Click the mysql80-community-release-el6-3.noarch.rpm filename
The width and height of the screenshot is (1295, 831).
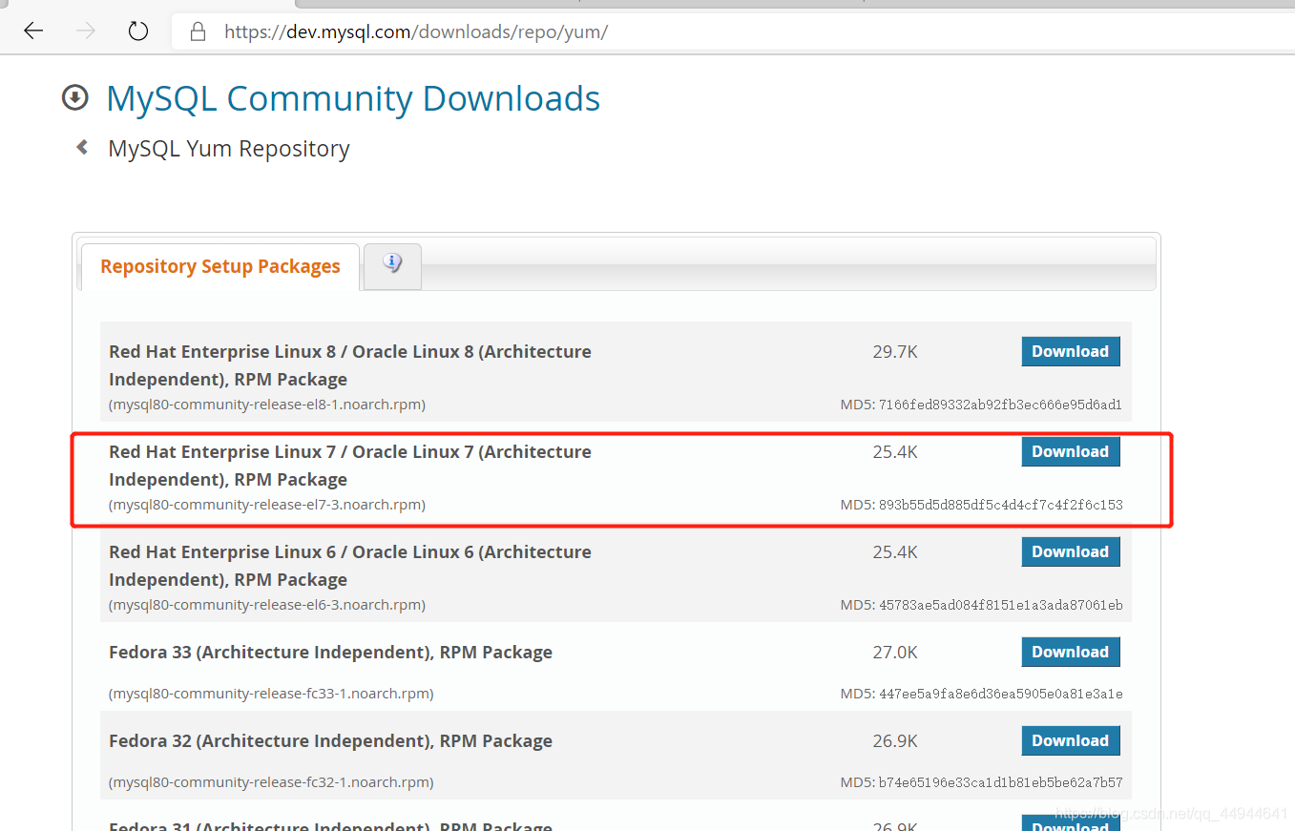click(x=267, y=605)
